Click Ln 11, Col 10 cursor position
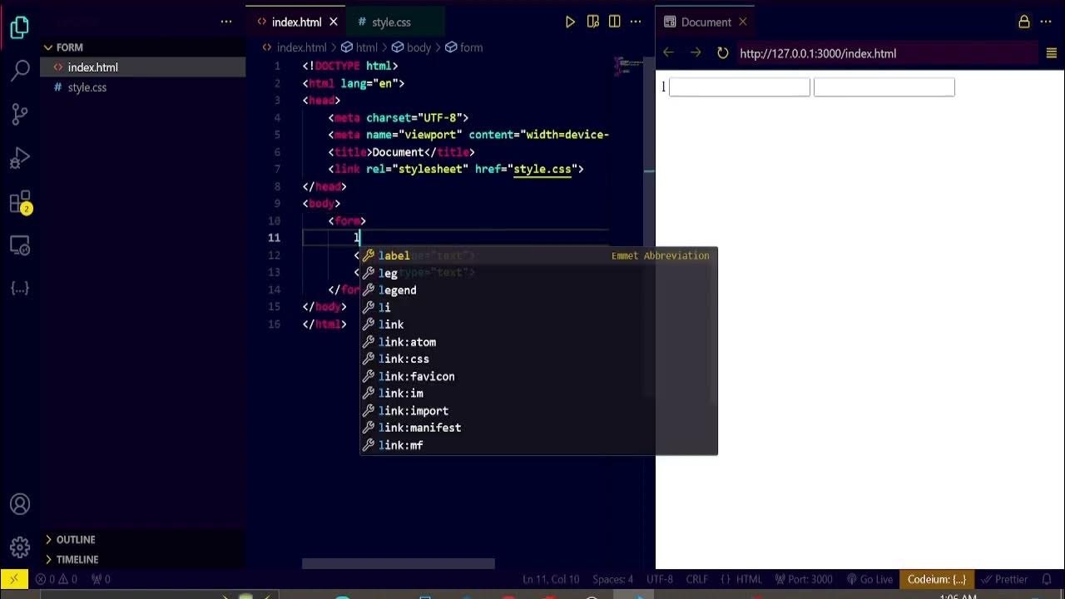 551,579
